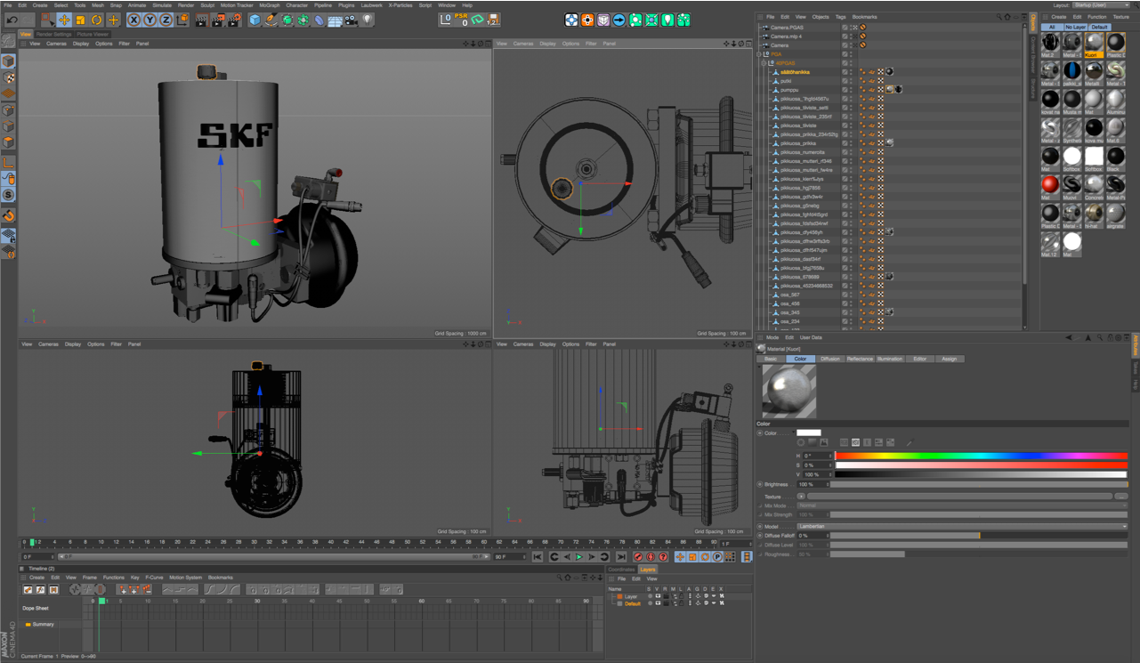Click the spline pen tool icon

(x=271, y=20)
